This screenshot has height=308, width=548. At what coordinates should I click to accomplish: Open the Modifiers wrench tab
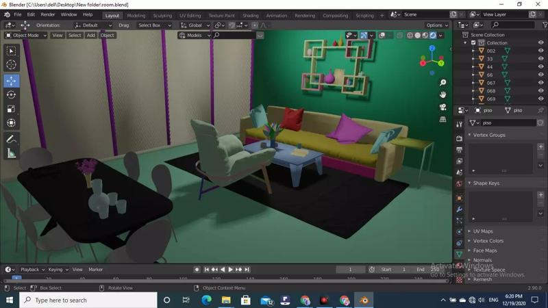[459, 209]
